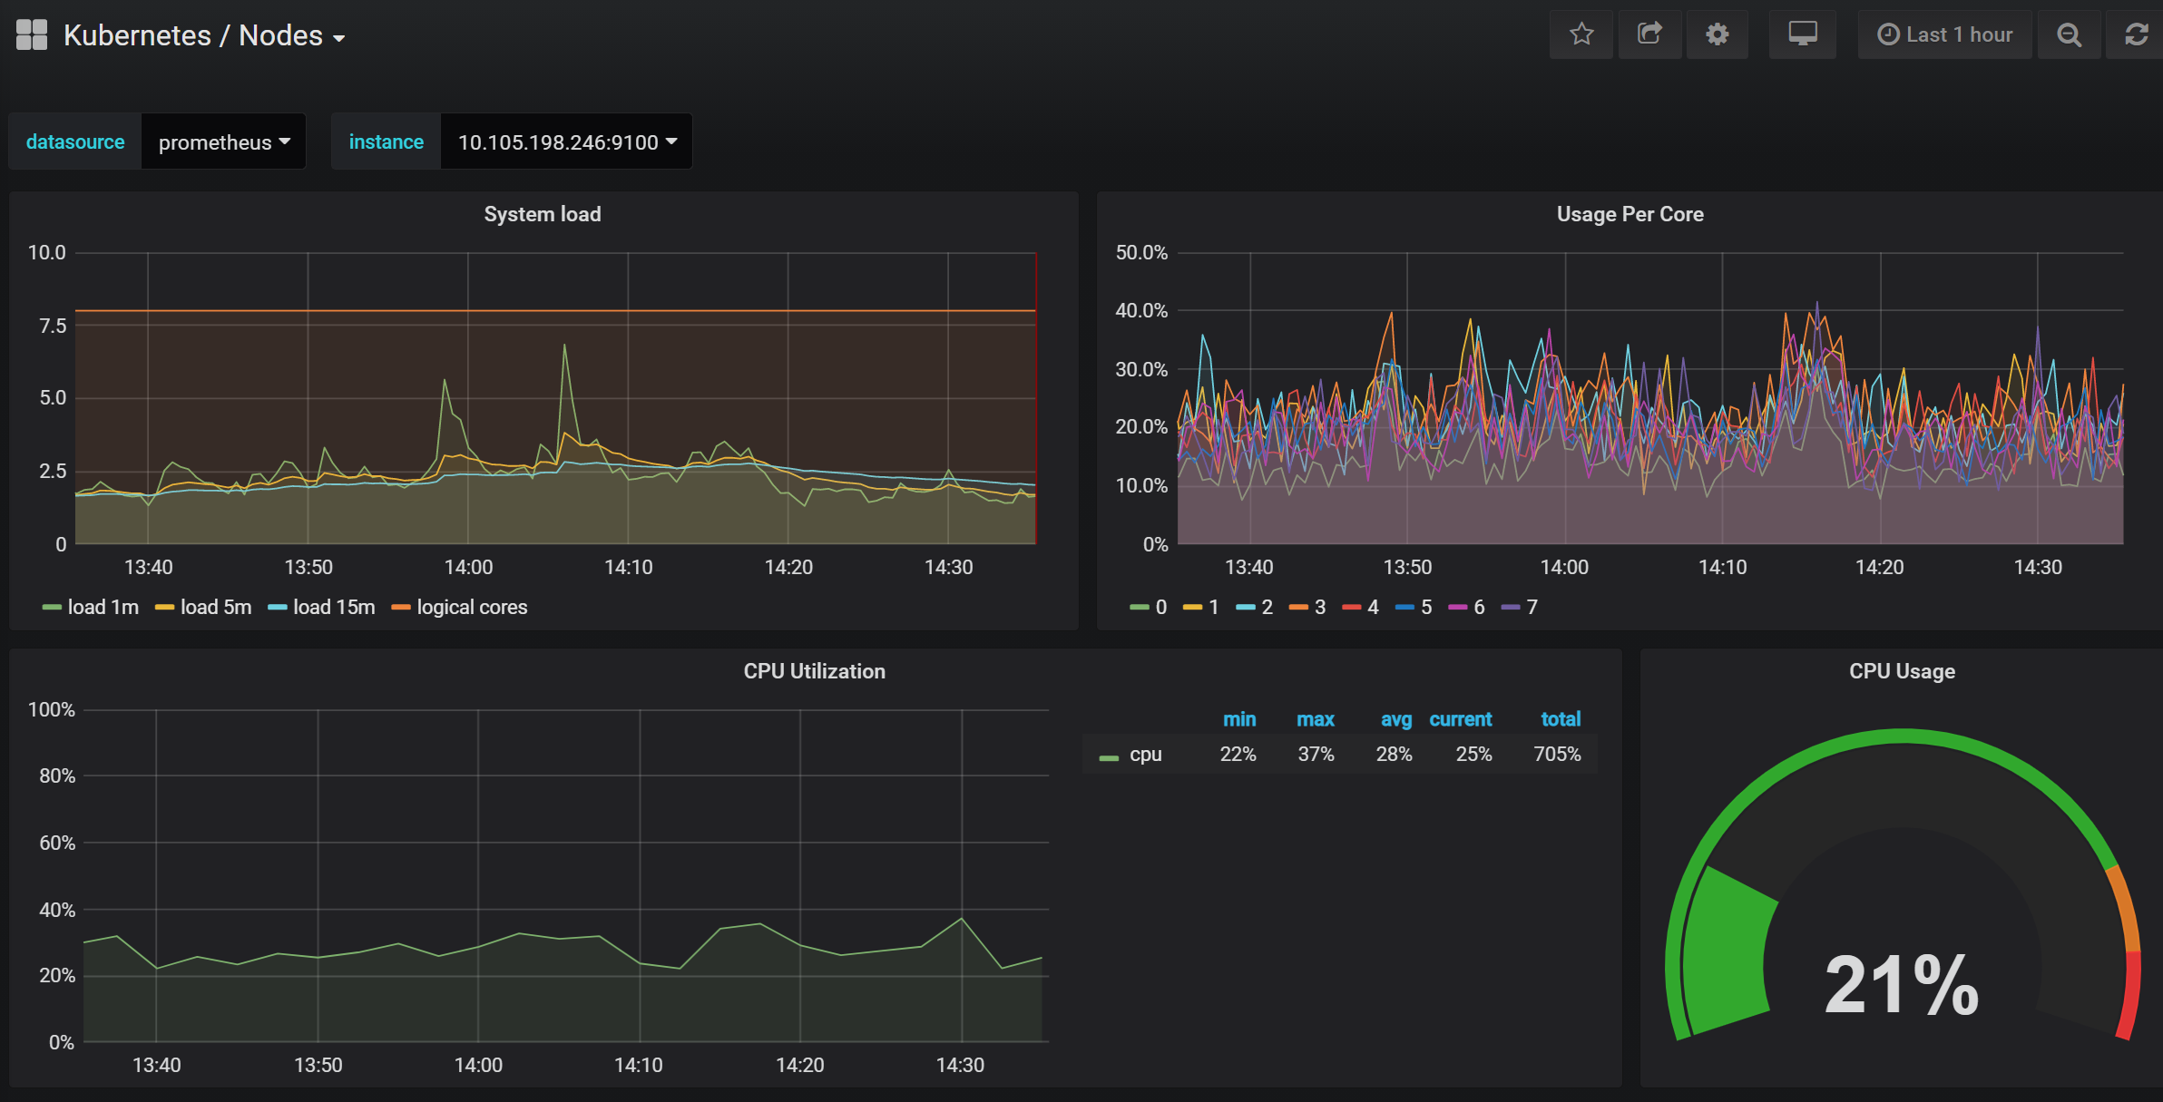
Task: Sort legend table by avg column
Action: [x=1396, y=719]
